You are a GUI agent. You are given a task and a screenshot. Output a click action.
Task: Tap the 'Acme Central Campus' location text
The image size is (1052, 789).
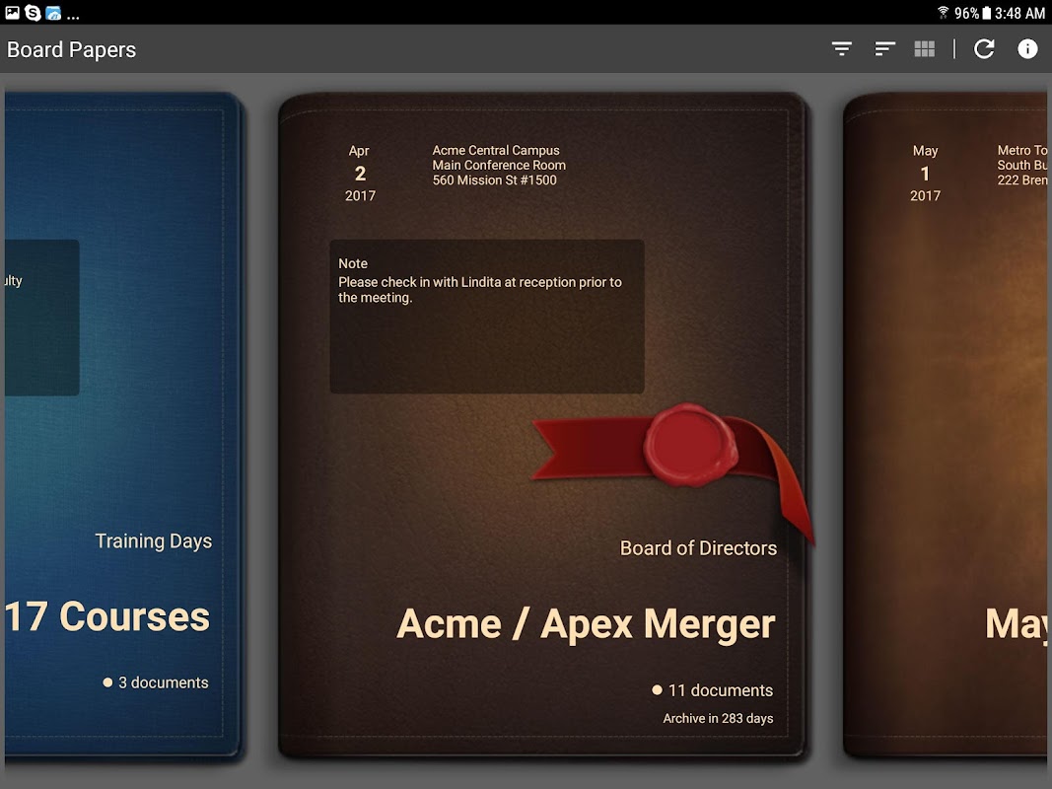pyautogui.click(x=496, y=150)
